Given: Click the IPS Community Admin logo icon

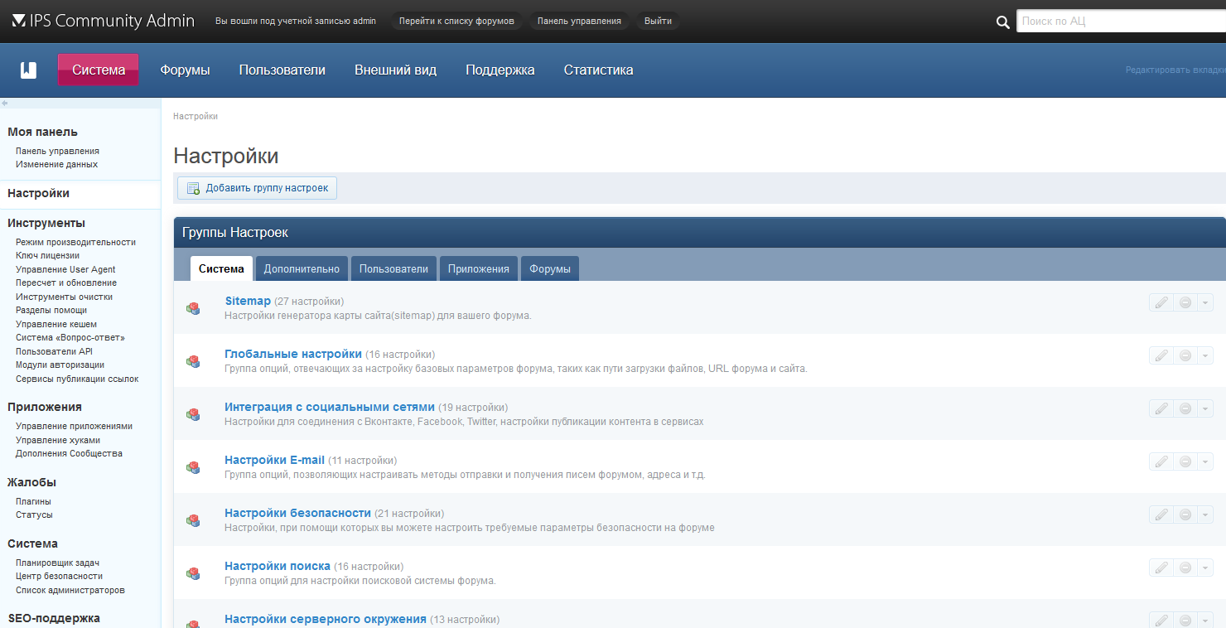Looking at the screenshot, I should click(x=18, y=21).
